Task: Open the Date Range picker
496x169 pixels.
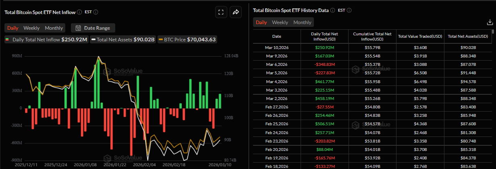Action: pos(93,28)
